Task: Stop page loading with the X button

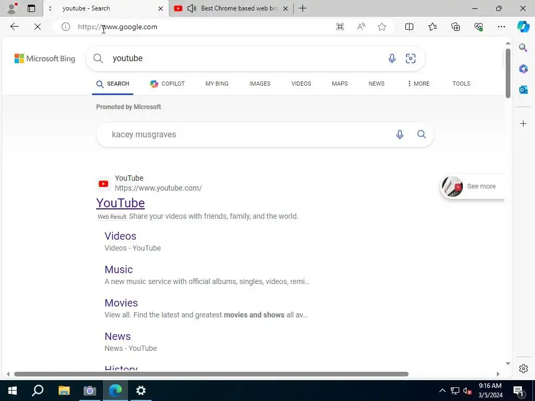Action: (38, 27)
